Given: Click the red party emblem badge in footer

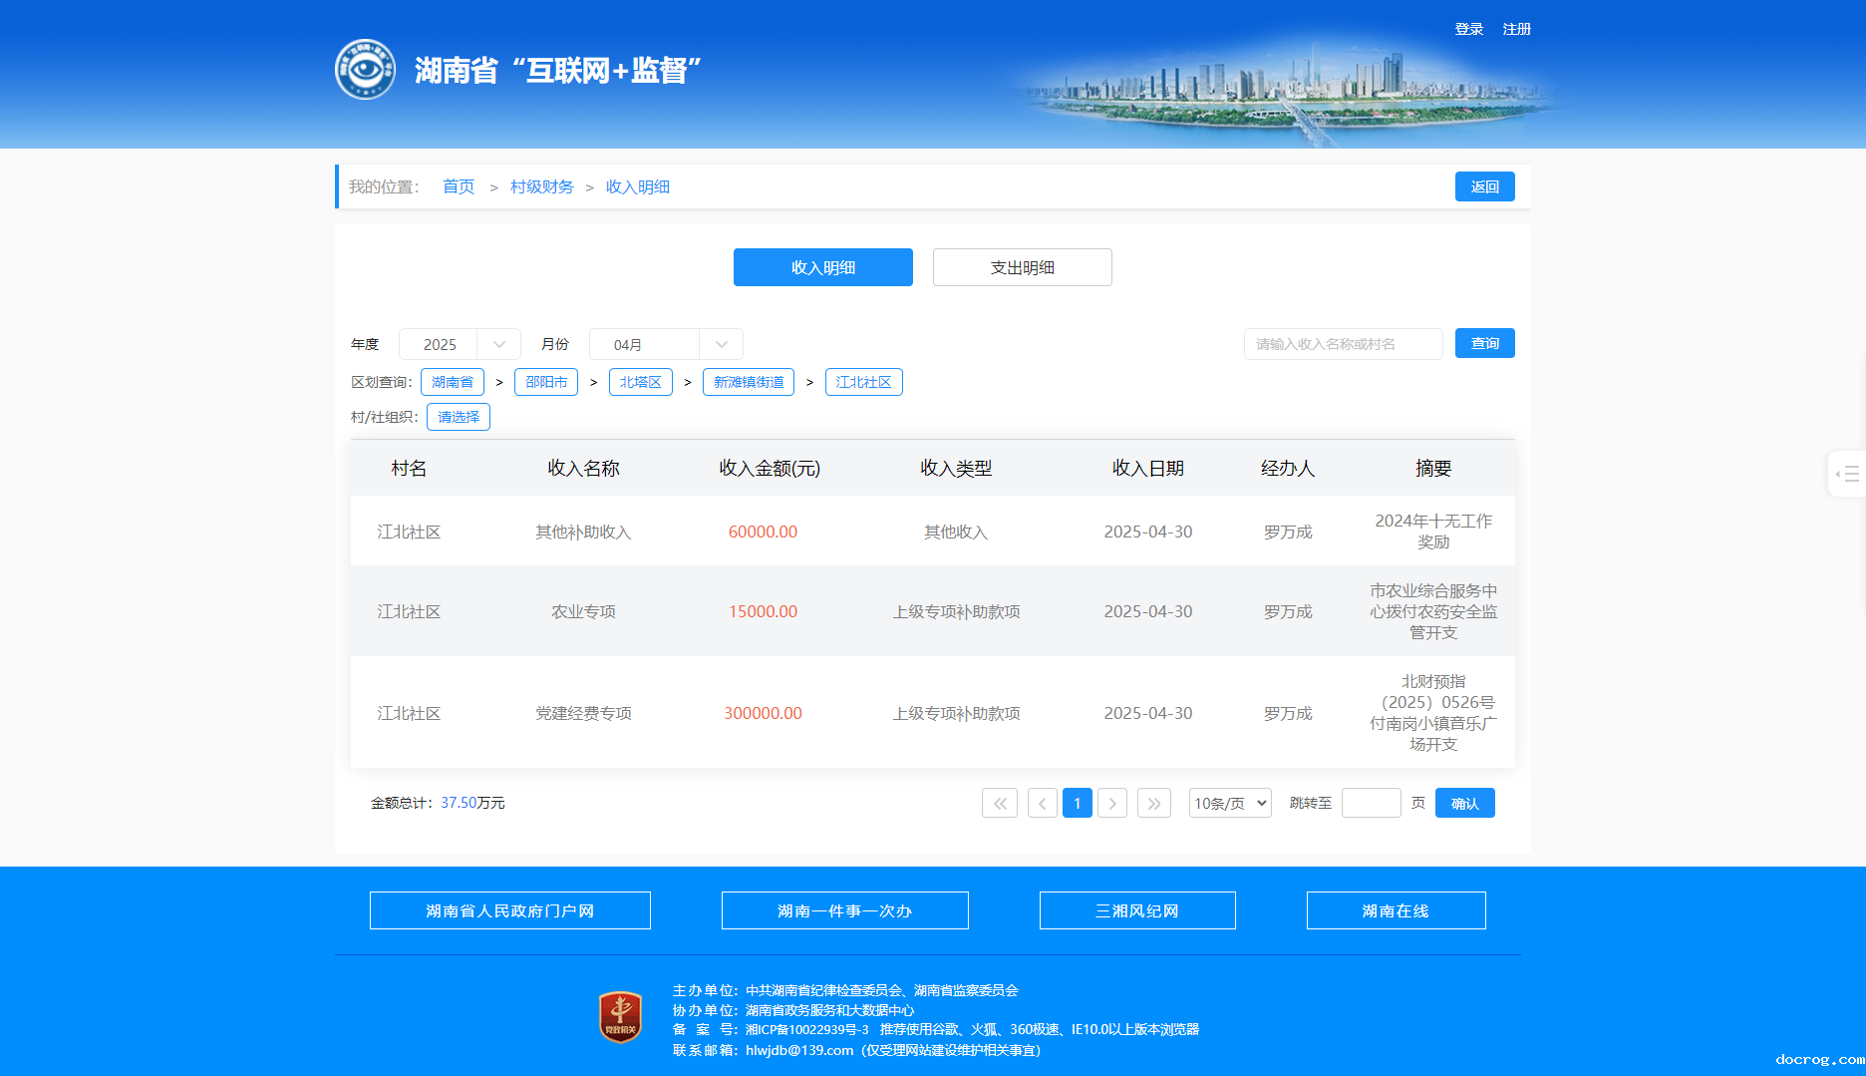Looking at the screenshot, I should (620, 1018).
